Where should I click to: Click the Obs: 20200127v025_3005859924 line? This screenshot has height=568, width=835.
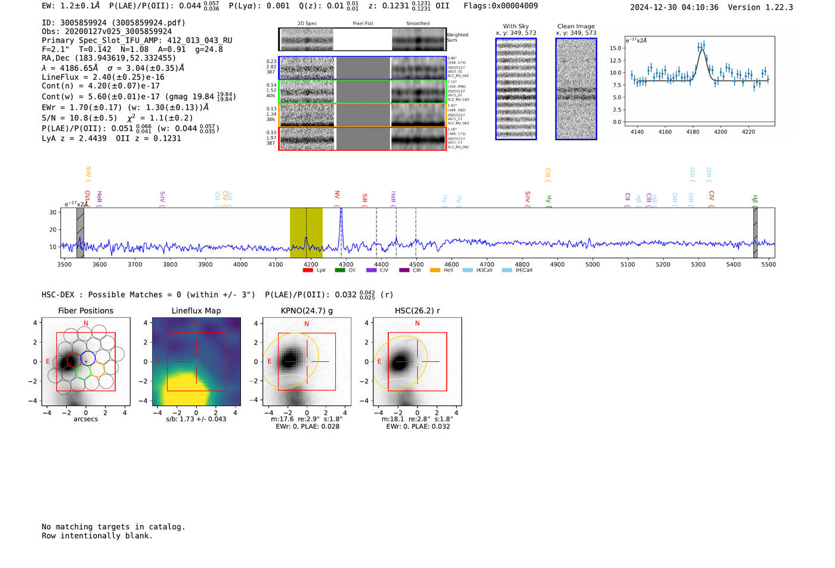pyautogui.click(x=107, y=32)
